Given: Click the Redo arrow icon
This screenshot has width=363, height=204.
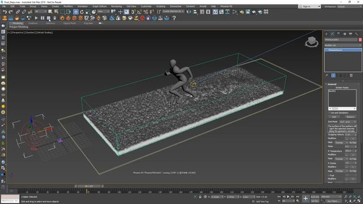Looking at the screenshot, I should (11, 11).
